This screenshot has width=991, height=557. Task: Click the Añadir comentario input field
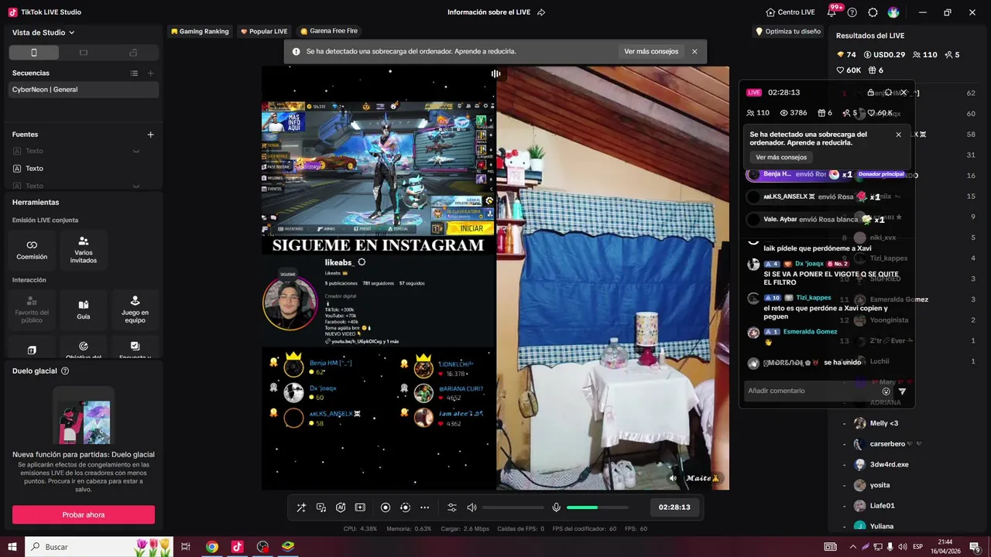click(813, 391)
